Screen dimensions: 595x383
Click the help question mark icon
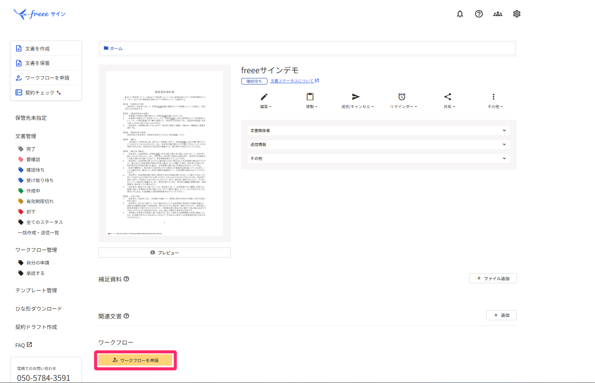479,14
